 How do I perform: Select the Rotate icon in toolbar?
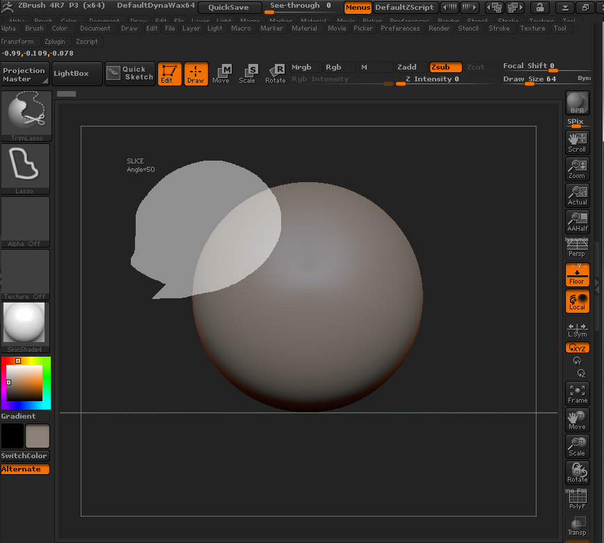click(275, 73)
